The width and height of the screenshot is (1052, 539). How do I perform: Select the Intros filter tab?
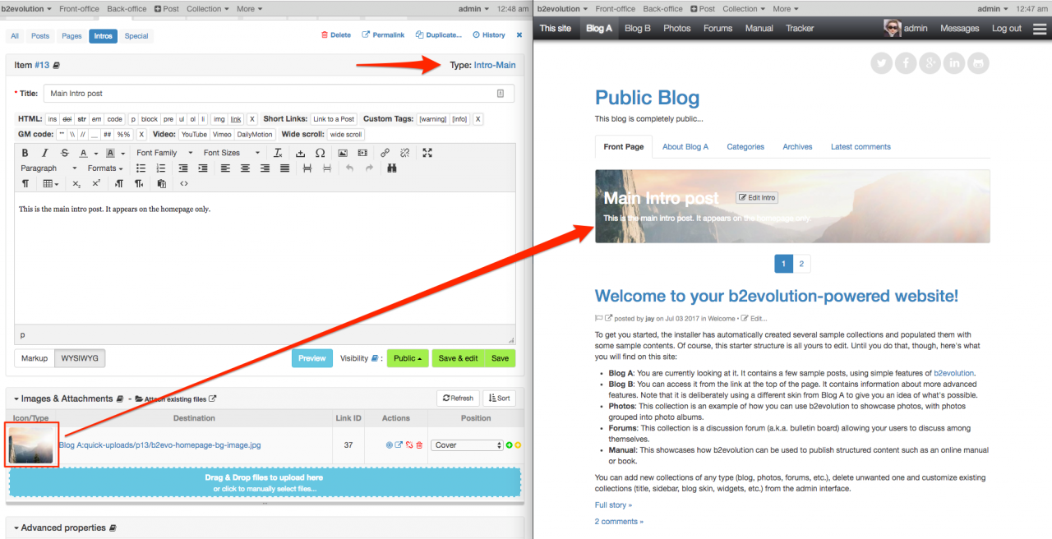(x=104, y=36)
